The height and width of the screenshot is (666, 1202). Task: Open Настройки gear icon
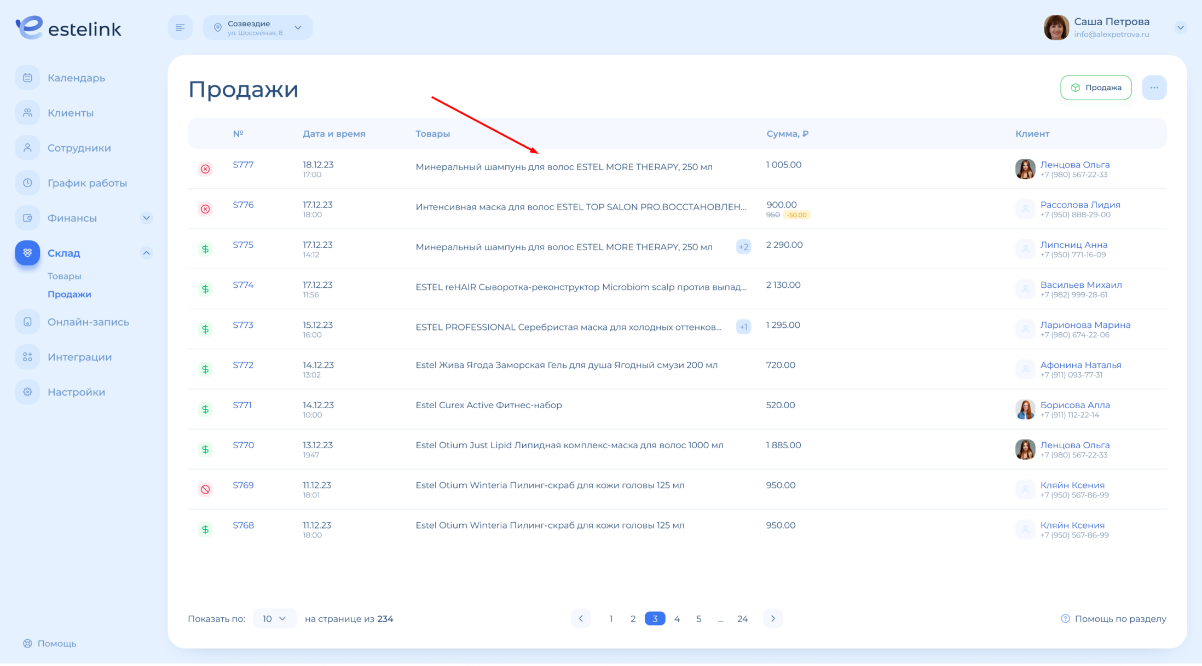coord(27,392)
